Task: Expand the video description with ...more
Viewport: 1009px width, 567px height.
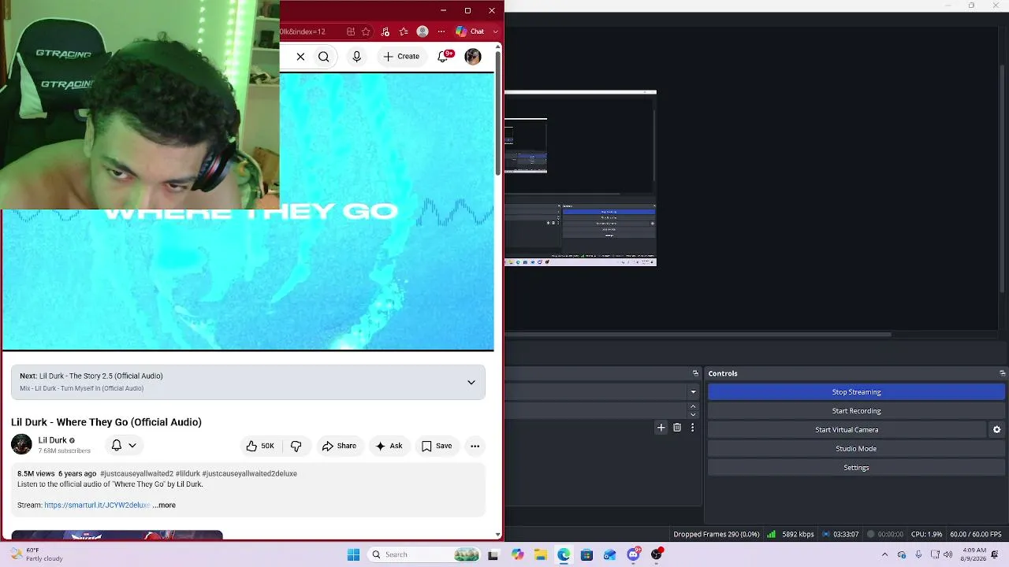Action: coord(164,505)
